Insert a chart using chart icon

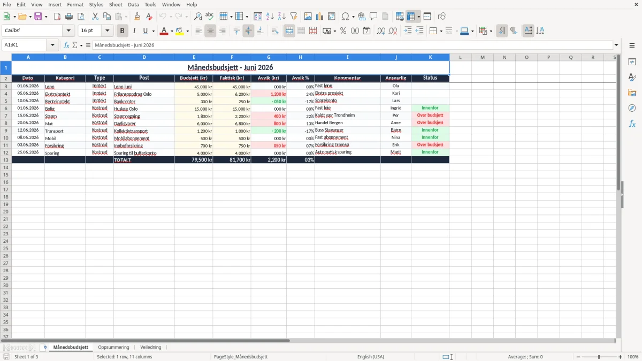point(319,17)
